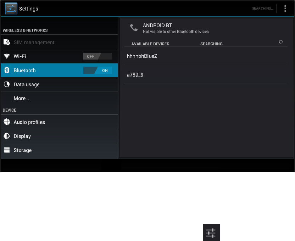Open the three-dot overflow menu

click(285, 9)
